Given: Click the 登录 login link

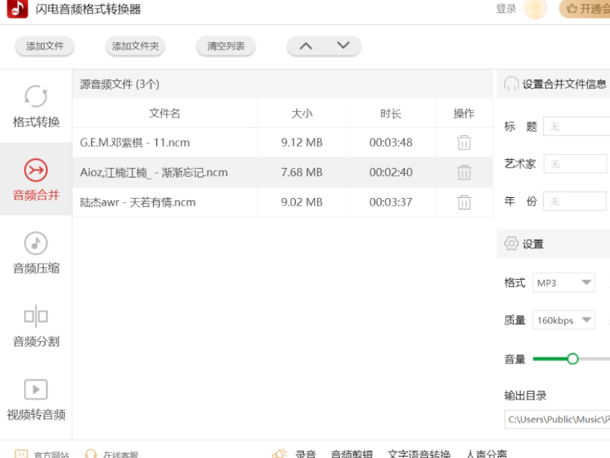Looking at the screenshot, I should (506, 8).
